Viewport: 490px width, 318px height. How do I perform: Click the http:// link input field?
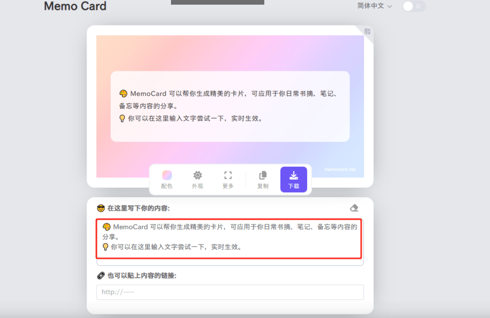pos(230,292)
